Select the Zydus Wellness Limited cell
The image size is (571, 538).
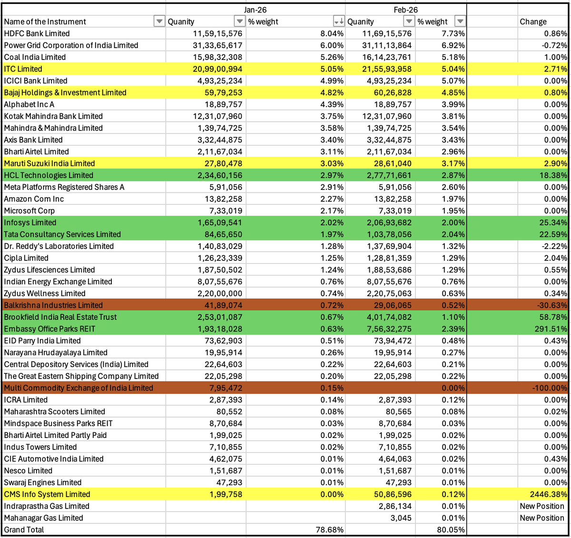tap(84, 293)
